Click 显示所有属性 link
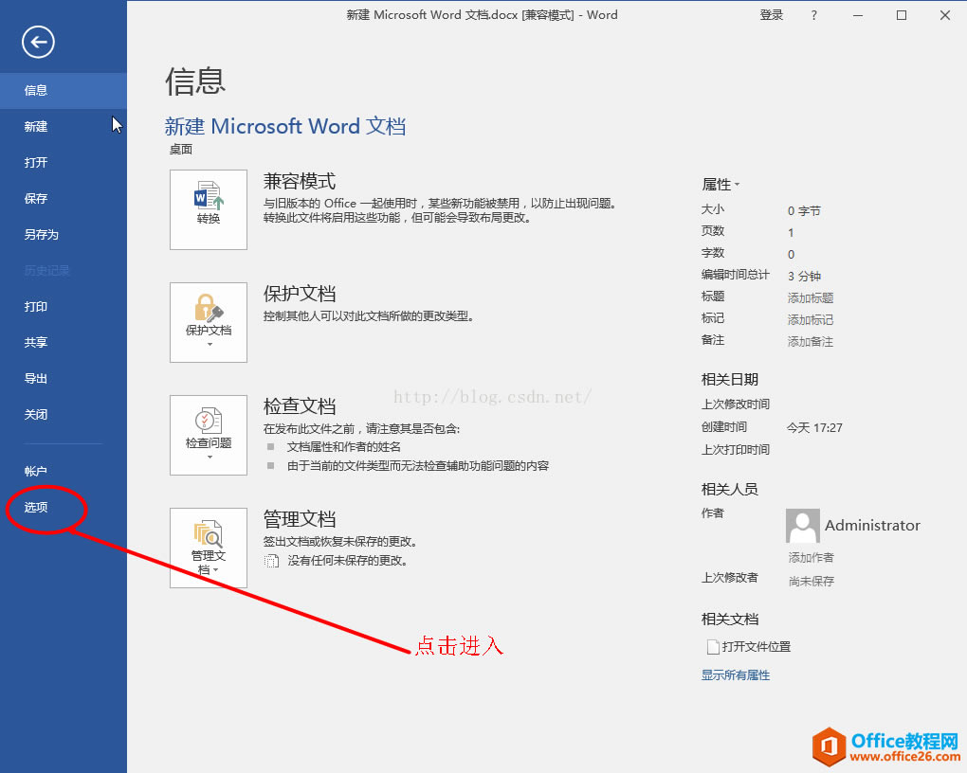This screenshot has height=773, width=967. click(x=735, y=675)
